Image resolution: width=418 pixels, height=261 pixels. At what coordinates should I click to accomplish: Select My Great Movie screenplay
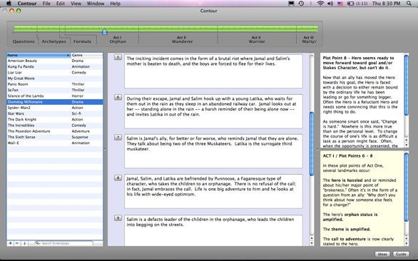point(55,78)
